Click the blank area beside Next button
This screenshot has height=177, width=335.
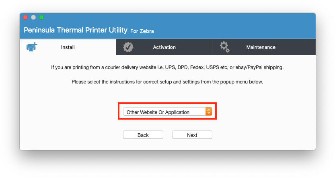(x=257, y=135)
